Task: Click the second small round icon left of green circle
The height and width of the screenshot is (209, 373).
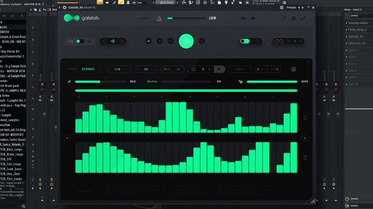Action: tap(160, 41)
